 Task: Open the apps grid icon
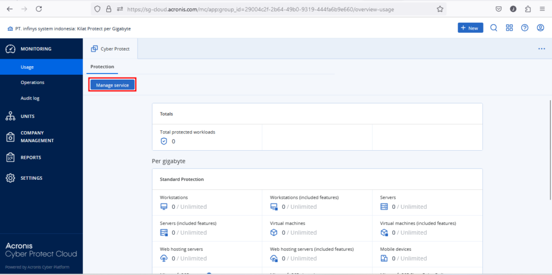click(x=509, y=28)
